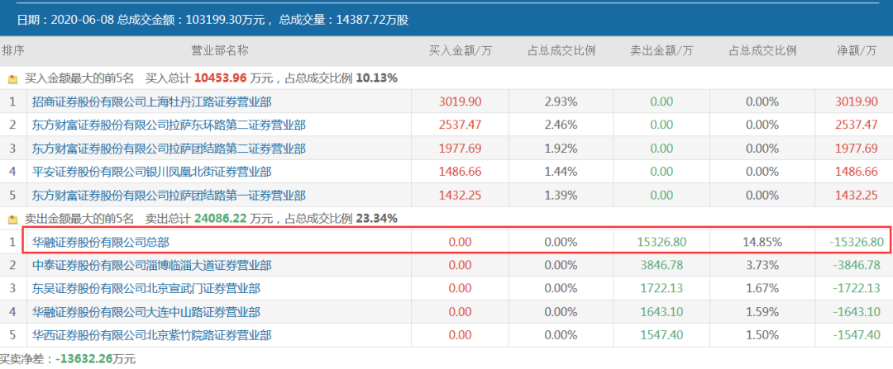
Task: Select 东吴证券北京宣武门证券营业部
Action: tap(146, 289)
